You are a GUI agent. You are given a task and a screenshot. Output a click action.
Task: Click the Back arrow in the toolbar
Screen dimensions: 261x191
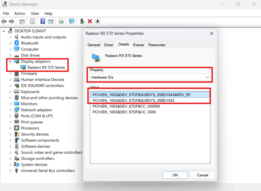(x=4, y=21)
